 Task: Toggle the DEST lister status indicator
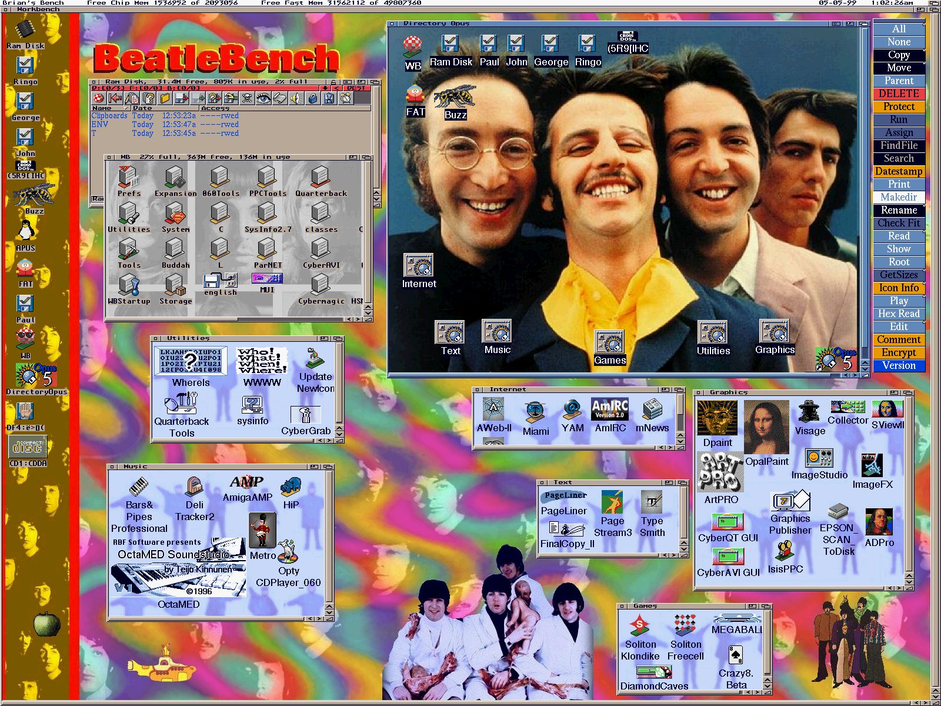pyautogui.click(x=356, y=89)
